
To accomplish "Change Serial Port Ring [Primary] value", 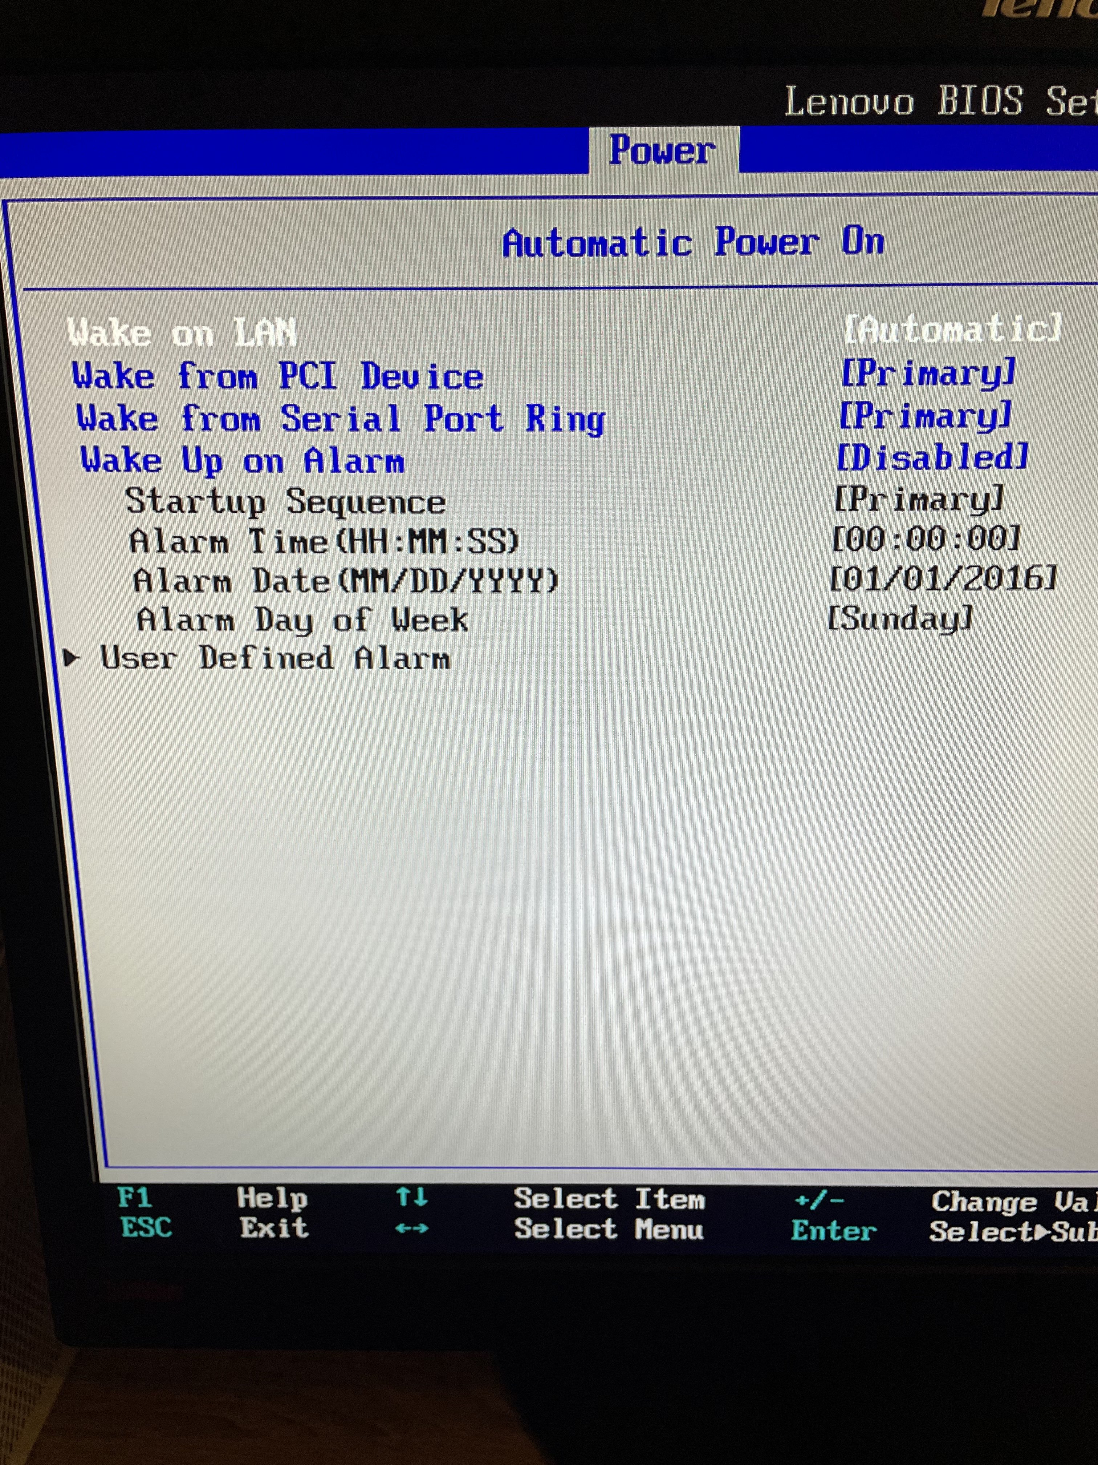I will [x=925, y=416].
